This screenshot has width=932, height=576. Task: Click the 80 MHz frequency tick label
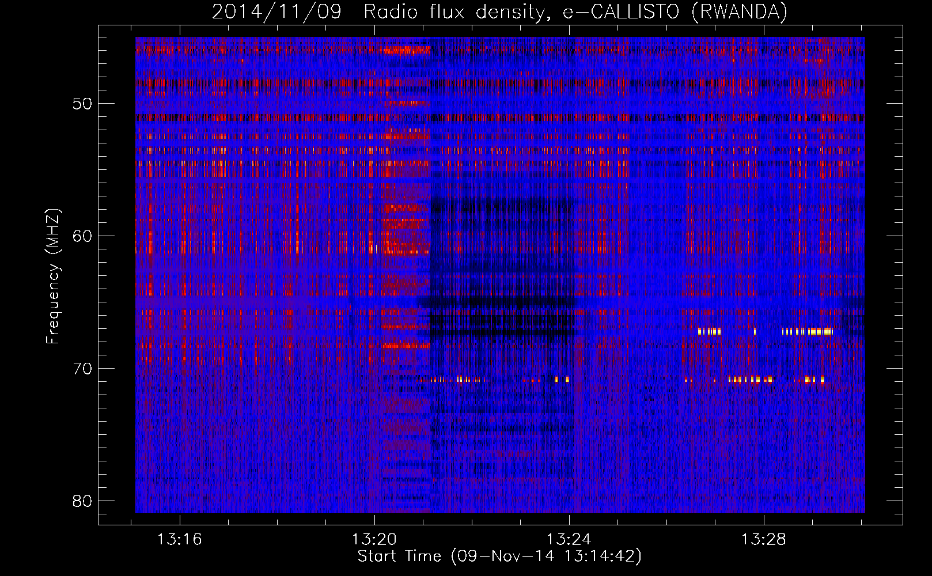82,501
